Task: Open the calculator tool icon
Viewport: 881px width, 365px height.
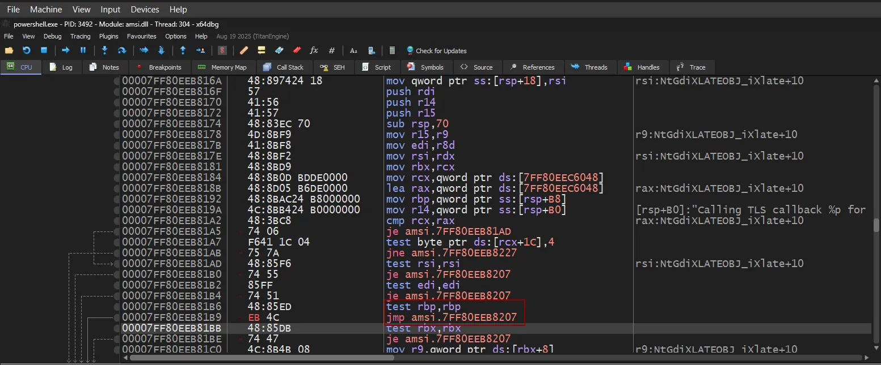Action: (392, 50)
